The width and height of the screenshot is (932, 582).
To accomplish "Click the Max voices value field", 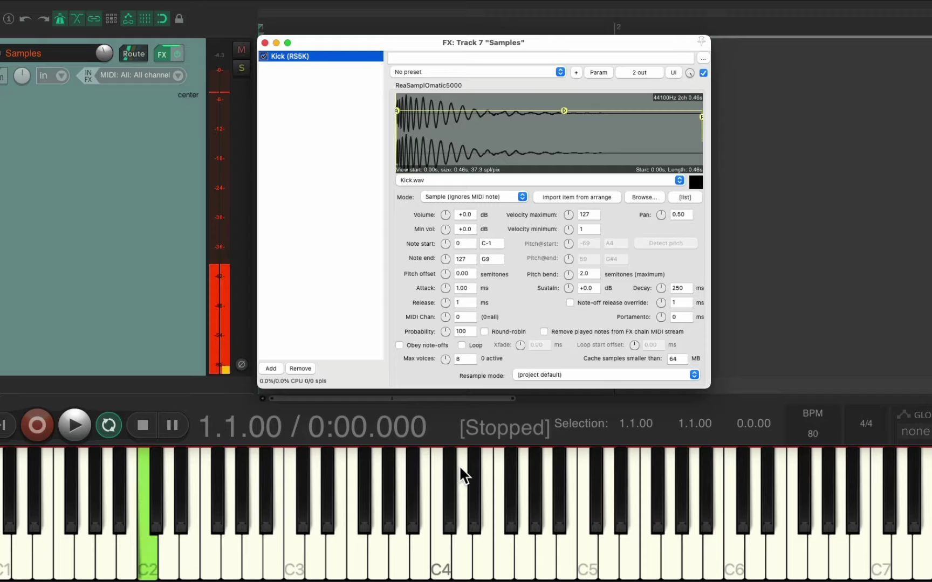I will click(x=465, y=359).
